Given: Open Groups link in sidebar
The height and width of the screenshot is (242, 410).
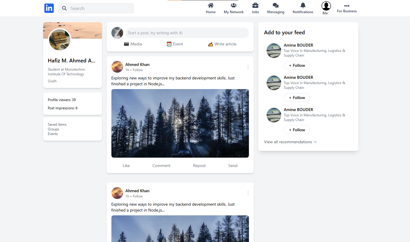Looking at the screenshot, I should 53,129.
